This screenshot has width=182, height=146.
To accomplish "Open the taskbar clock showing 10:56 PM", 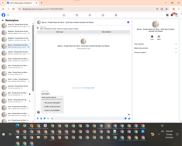I will click(169, 134).
